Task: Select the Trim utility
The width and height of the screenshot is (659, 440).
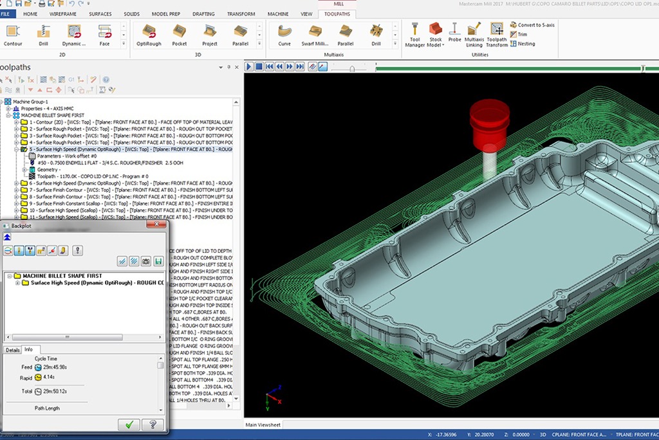Action: (519, 34)
